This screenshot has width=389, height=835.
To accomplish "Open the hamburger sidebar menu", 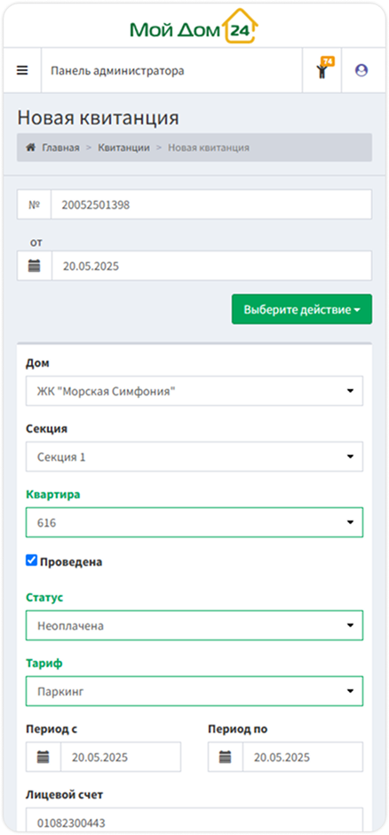I will (22, 70).
